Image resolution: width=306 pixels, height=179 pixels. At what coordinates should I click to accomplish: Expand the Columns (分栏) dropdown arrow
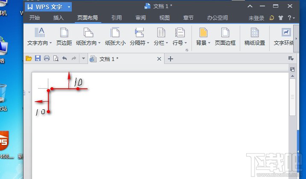(x=167, y=43)
